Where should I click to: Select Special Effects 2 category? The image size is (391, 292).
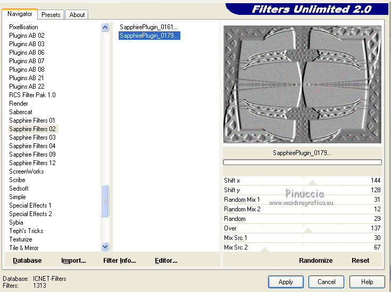tap(30, 214)
